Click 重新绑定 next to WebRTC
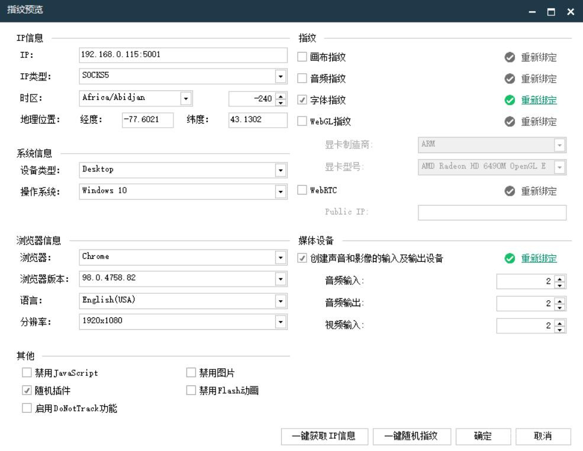 pyautogui.click(x=539, y=191)
